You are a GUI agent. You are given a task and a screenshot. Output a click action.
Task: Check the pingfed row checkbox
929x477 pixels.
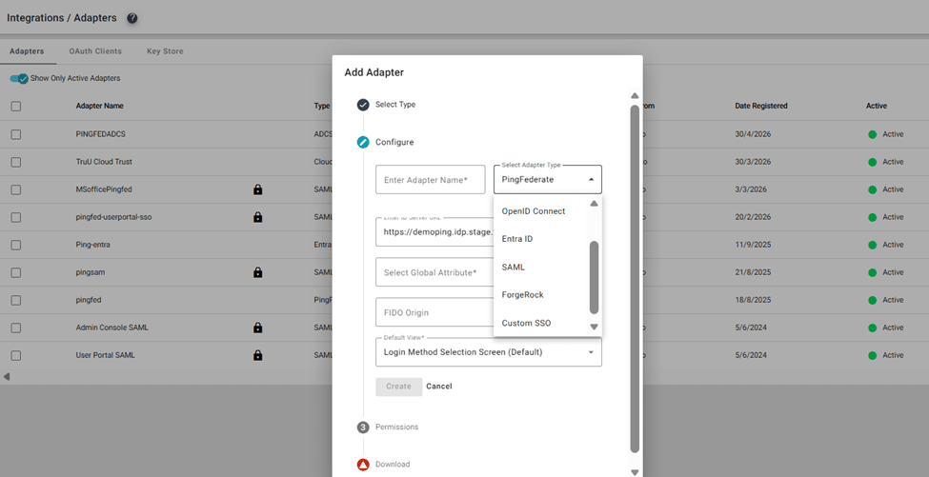pos(16,300)
